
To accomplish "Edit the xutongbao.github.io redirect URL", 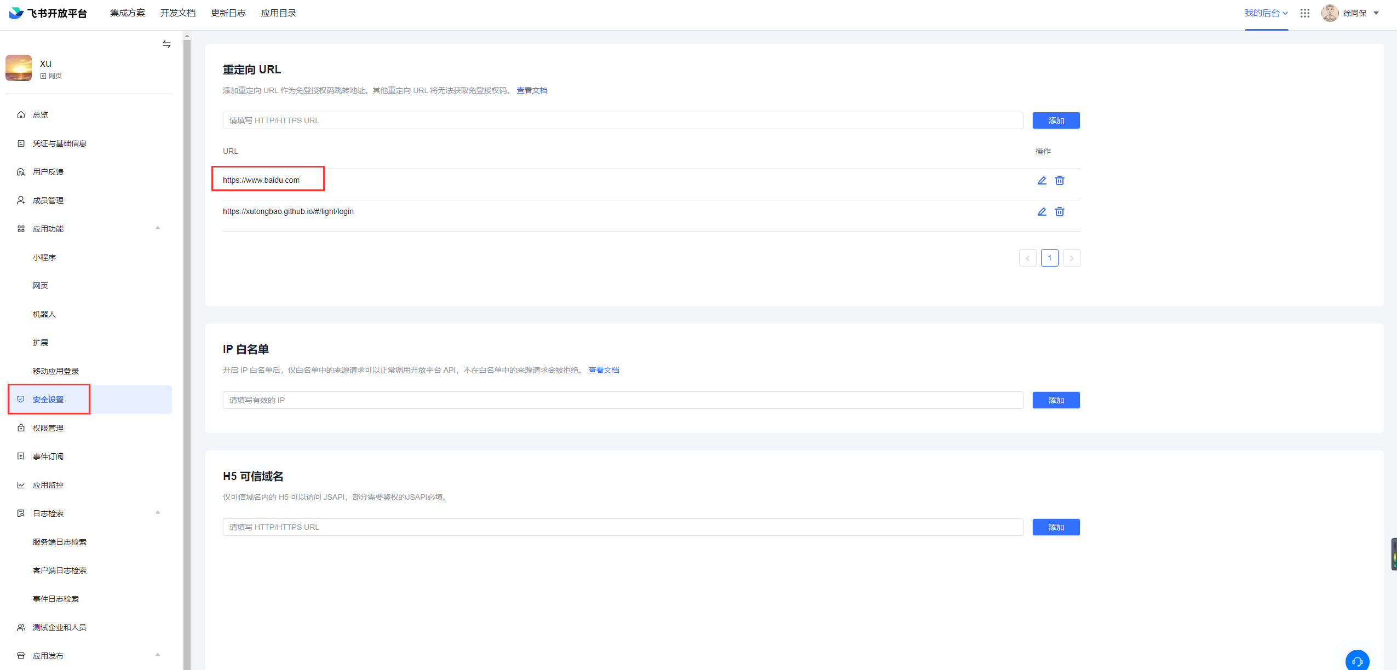I will (x=1042, y=212).
